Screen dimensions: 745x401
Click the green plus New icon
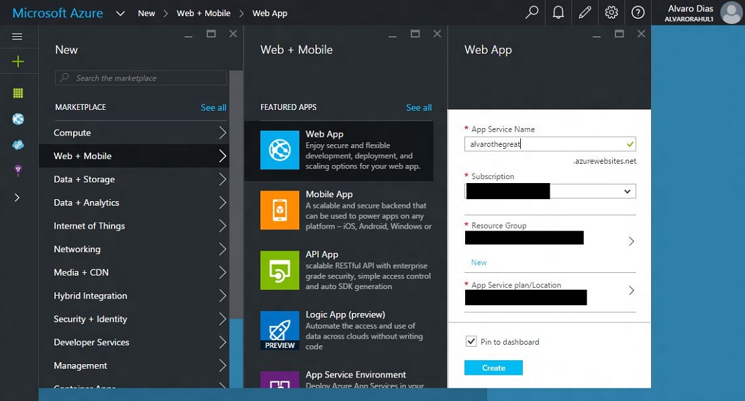point(18,61)
